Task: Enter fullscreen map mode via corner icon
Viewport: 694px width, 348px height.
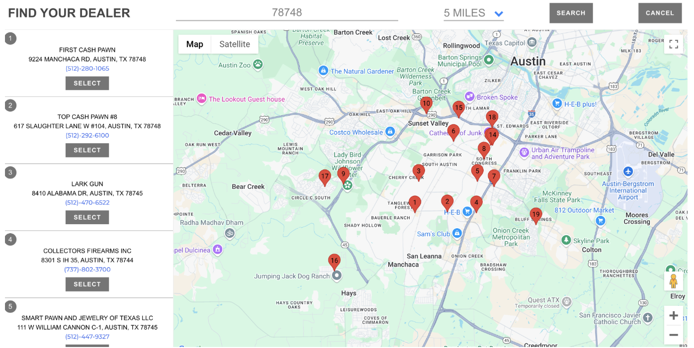Action: [674, 44]
